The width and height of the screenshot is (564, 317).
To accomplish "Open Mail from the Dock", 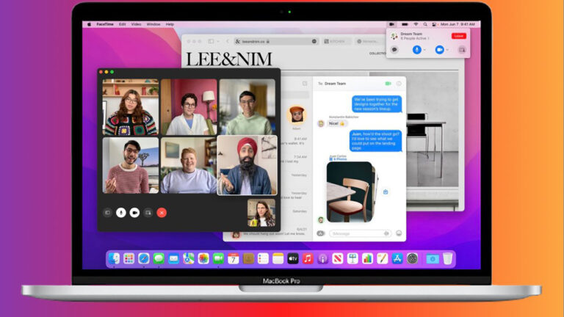I will tap(174, 259).
